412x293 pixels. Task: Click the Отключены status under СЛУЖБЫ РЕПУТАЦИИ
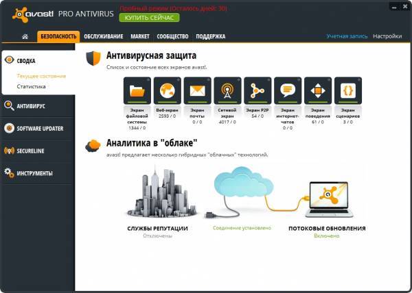[x=157, y=236]
